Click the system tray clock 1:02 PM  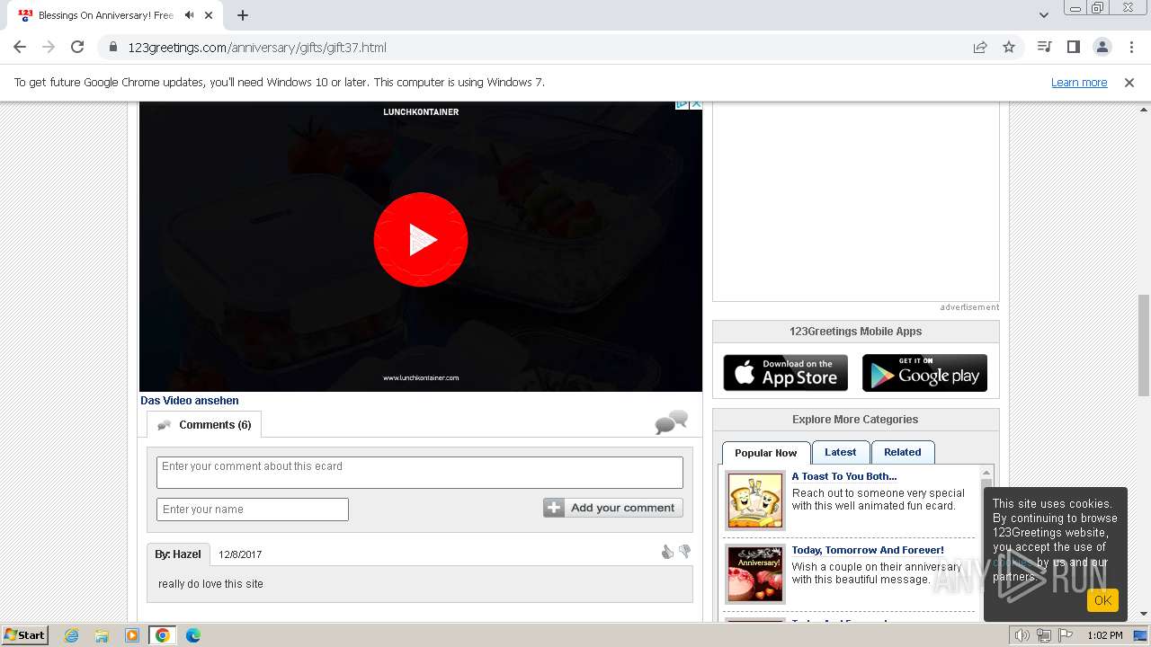click(1105, 635)
